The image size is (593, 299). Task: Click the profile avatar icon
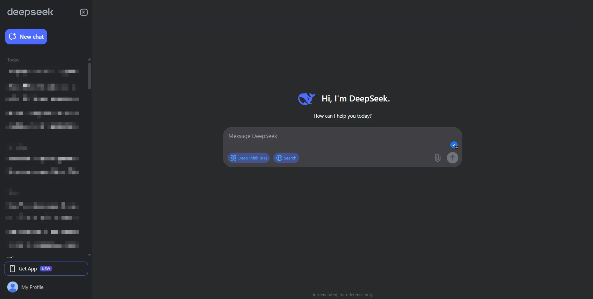(13, 287)
